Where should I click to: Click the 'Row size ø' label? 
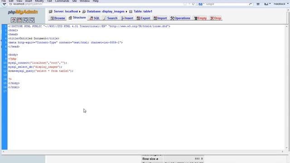pos(150,159)
